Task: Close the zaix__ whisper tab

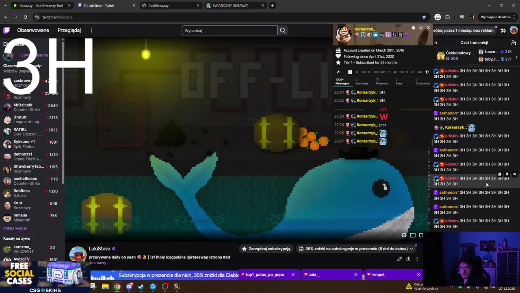Action: pyautogui.click(x=356, y=275)
